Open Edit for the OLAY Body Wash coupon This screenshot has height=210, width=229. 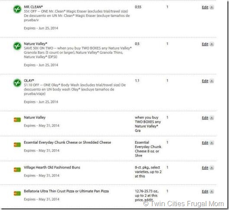pos(205,81)
